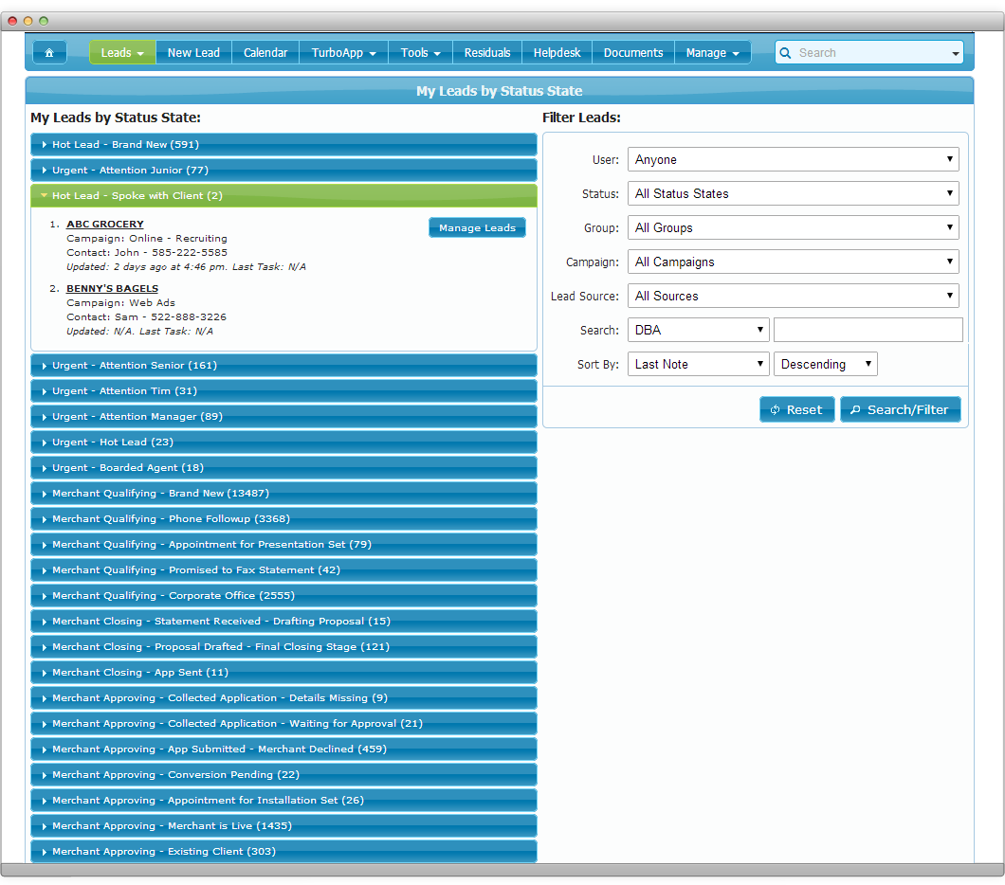Click the Manage Leads button

(478, 228)
